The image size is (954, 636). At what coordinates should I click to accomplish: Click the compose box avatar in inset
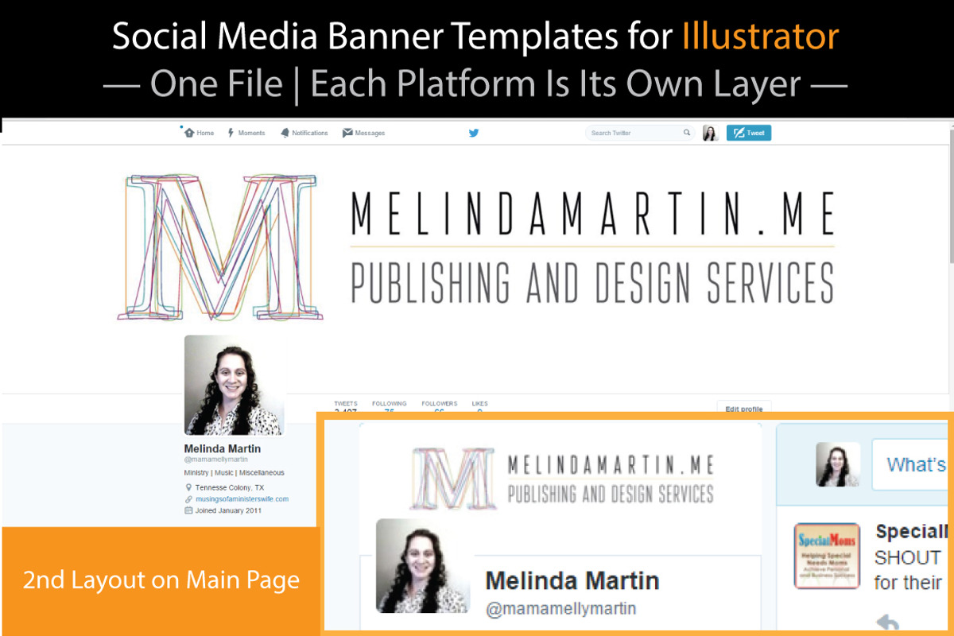[838, 464]
